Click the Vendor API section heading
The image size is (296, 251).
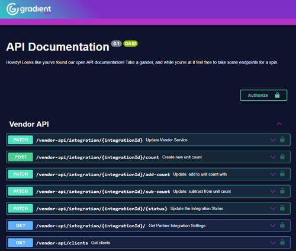29,124
